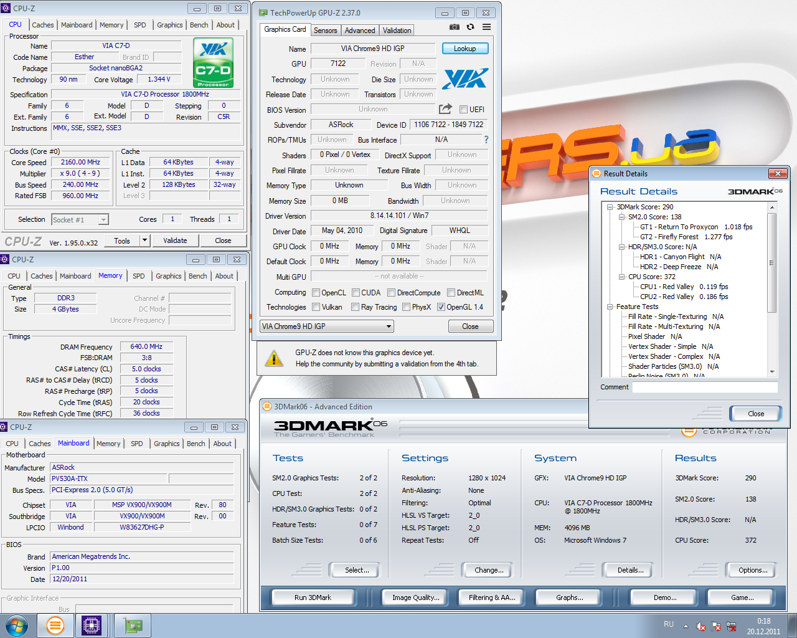Click the muted volume tray icon
Image resolution: width=797 pixels, height=638 pixels.
pyautogui.click(x=701, y=626)
